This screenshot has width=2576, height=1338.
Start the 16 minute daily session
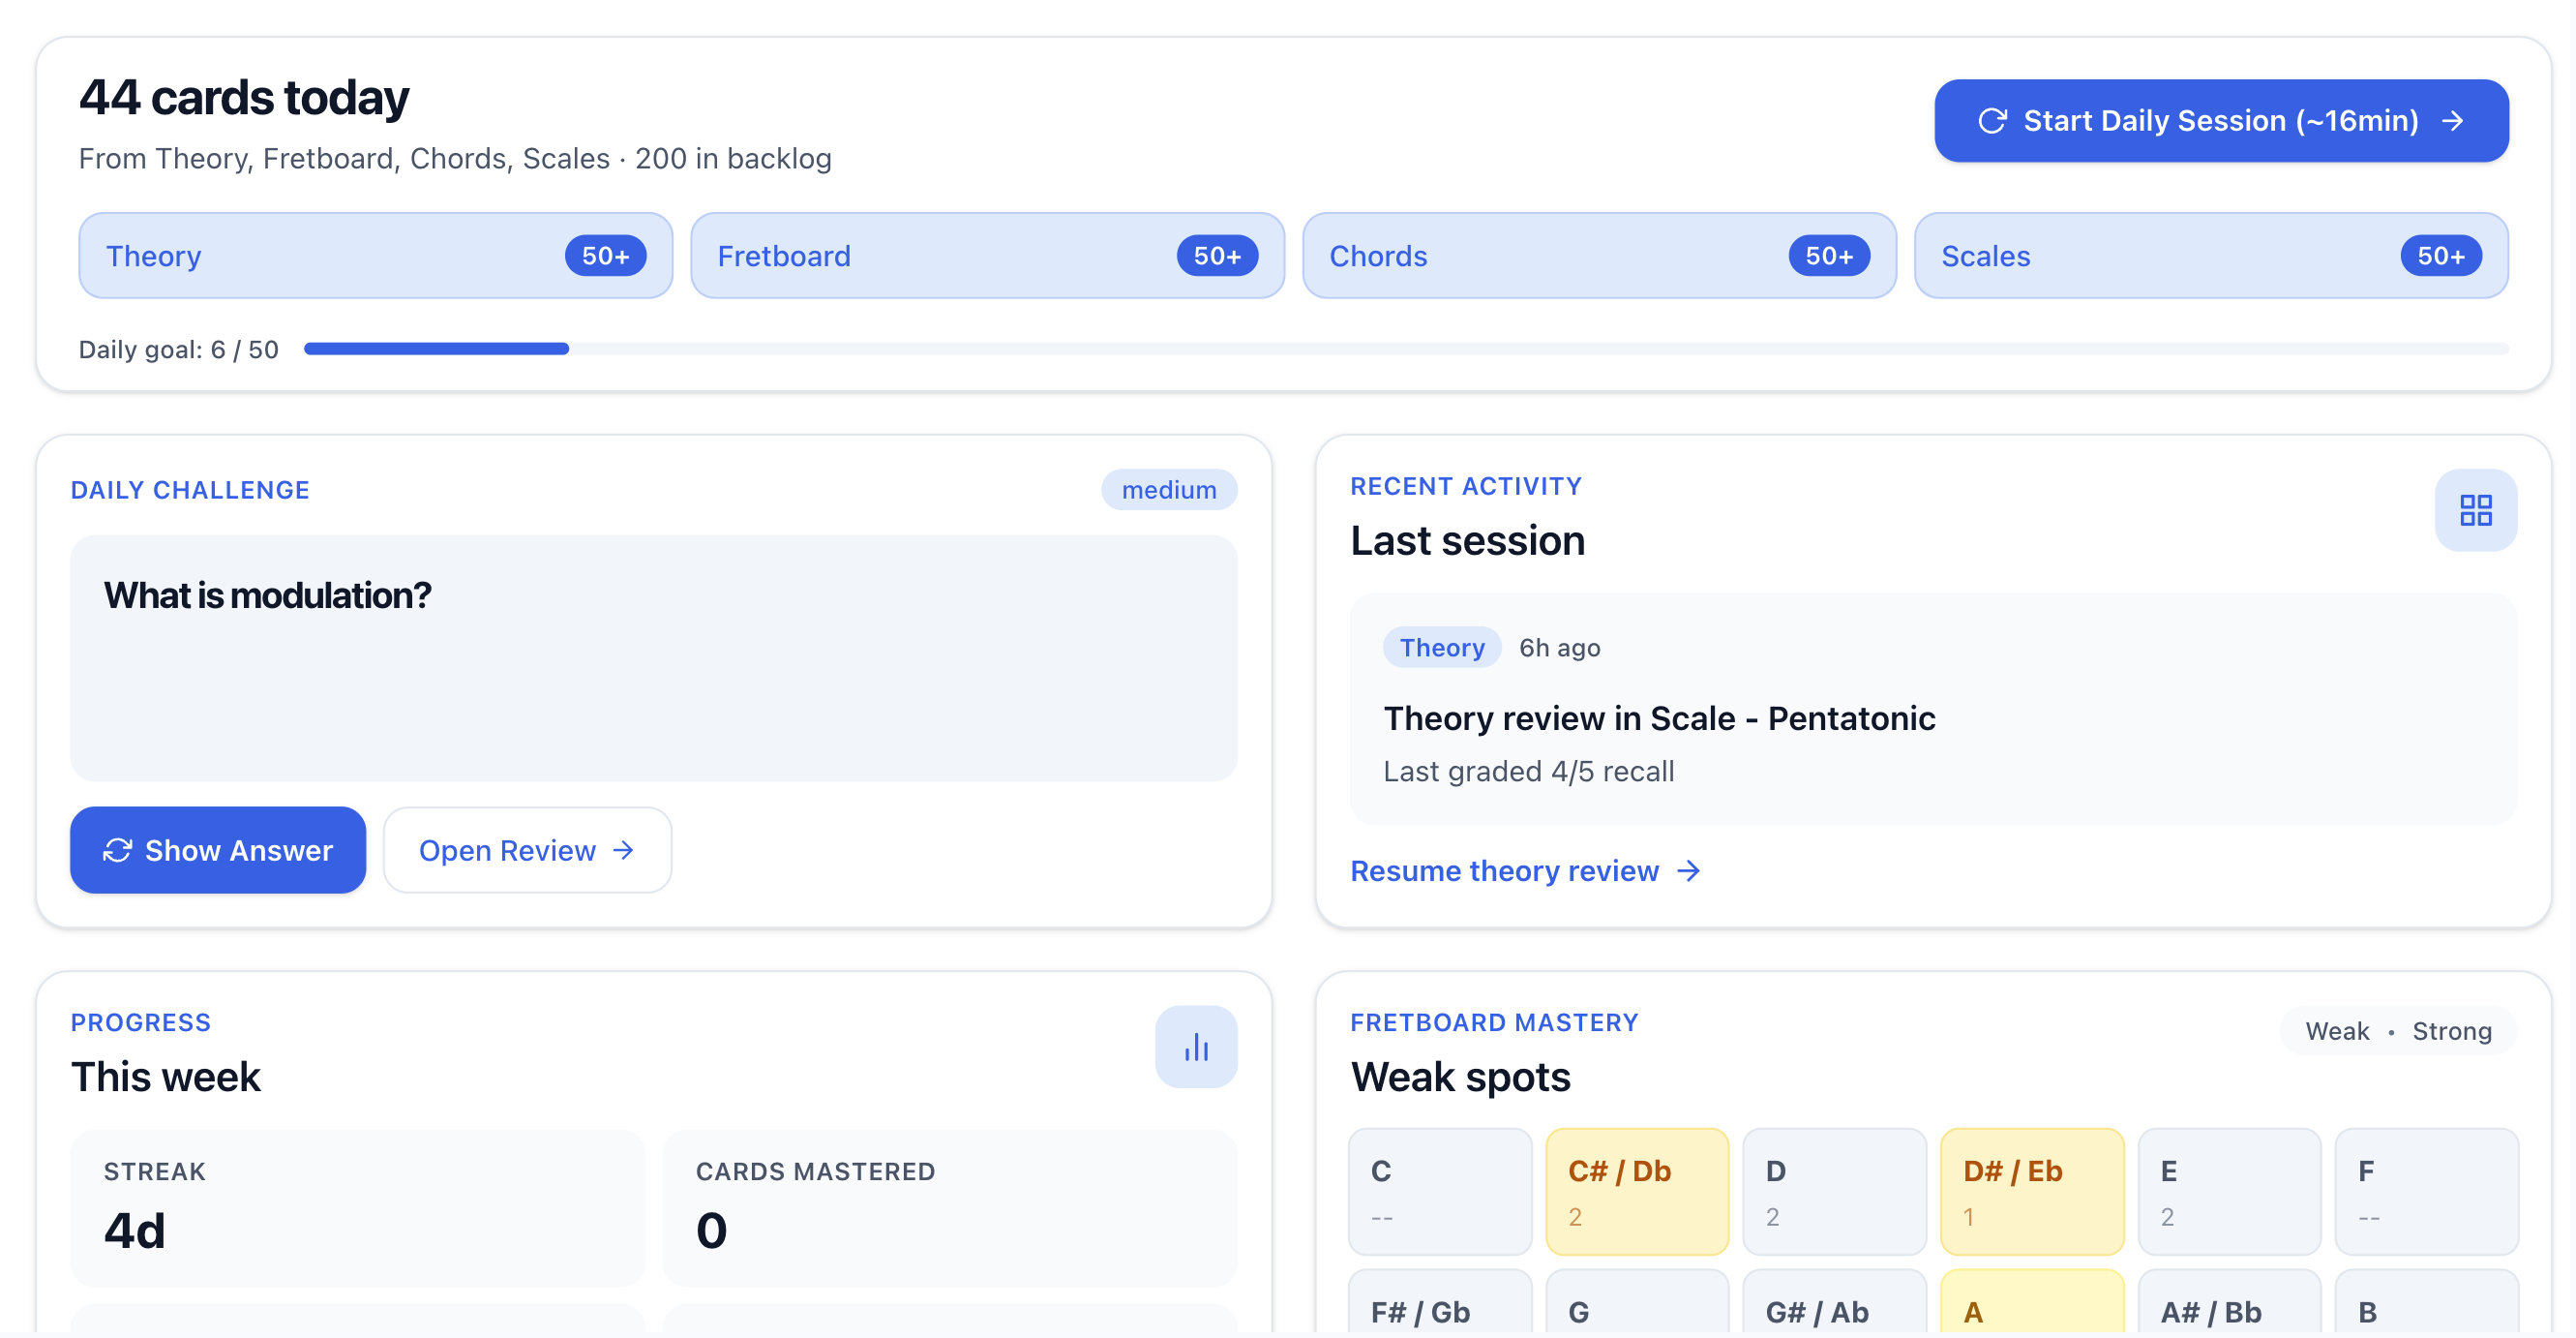2221,120
